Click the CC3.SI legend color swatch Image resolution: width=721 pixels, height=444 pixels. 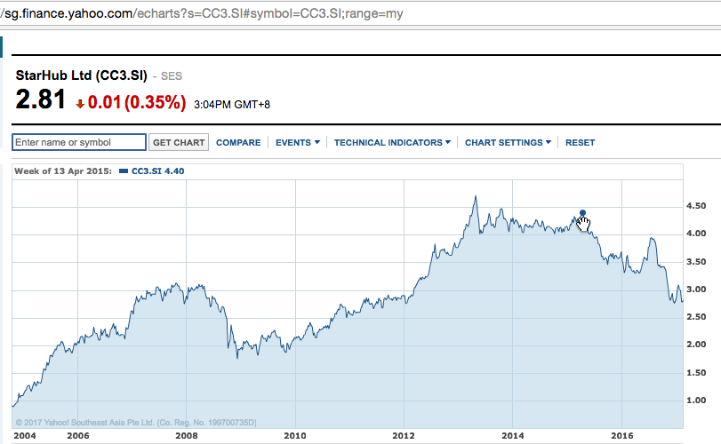124,171
